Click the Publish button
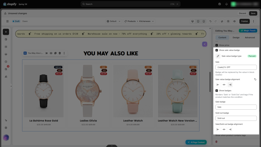261x147 pixels. pos(244,21)
